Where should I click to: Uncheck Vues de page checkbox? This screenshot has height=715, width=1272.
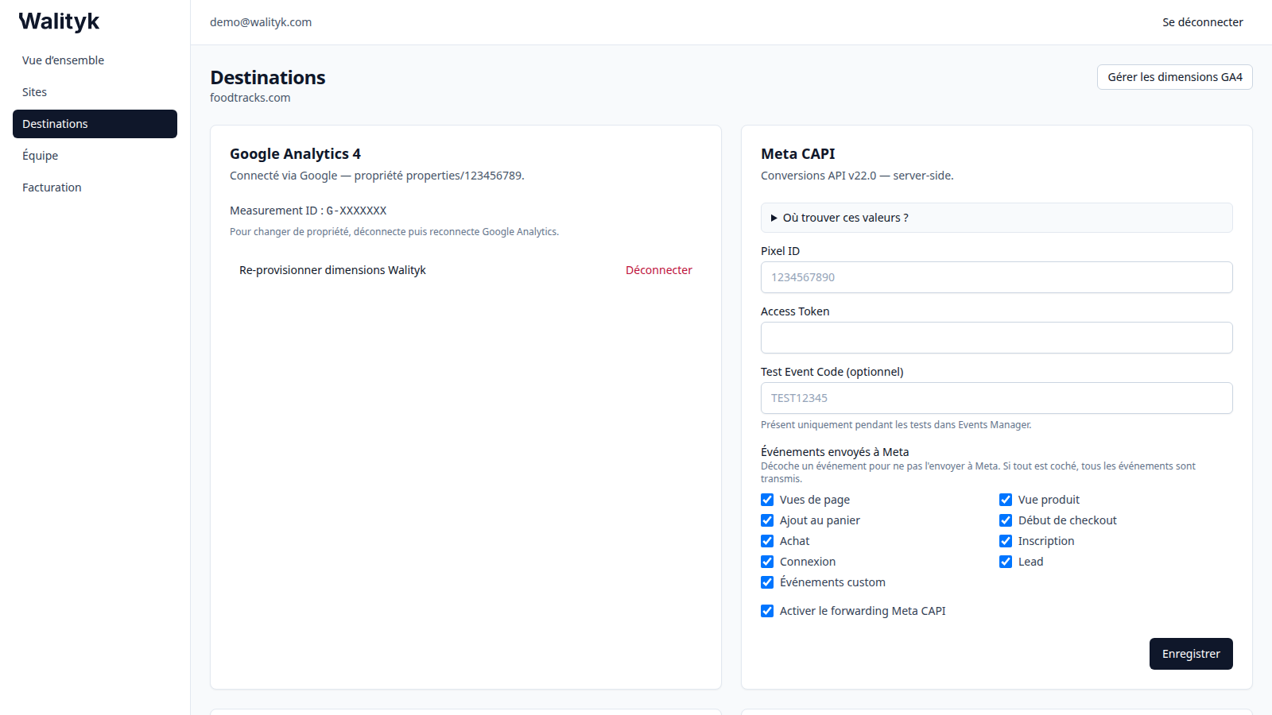click(767, 500)
